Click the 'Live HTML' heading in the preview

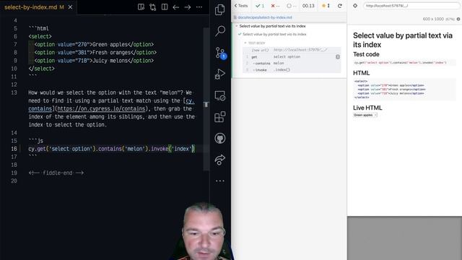tap(367, 108)
